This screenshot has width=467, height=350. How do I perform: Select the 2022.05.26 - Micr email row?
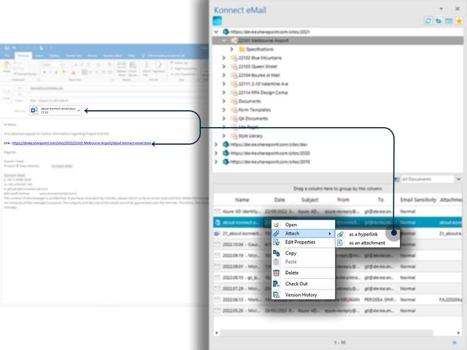pos(337,310)
